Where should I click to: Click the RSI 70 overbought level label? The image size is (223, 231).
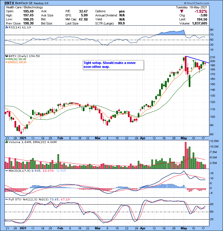point(212,35)
